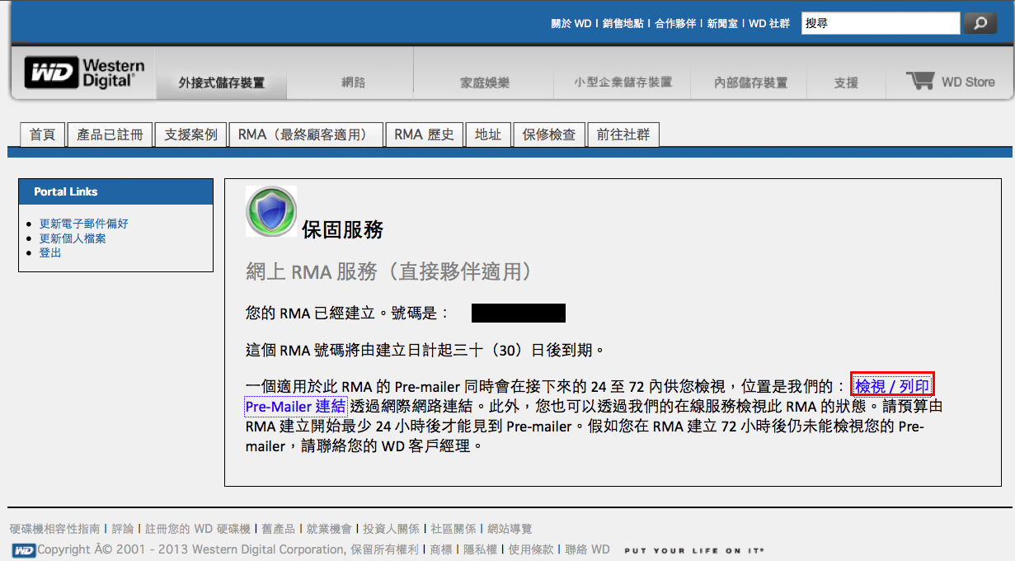Open 關於 WD link
The image size is (1015, 561).
coord(571,23)
